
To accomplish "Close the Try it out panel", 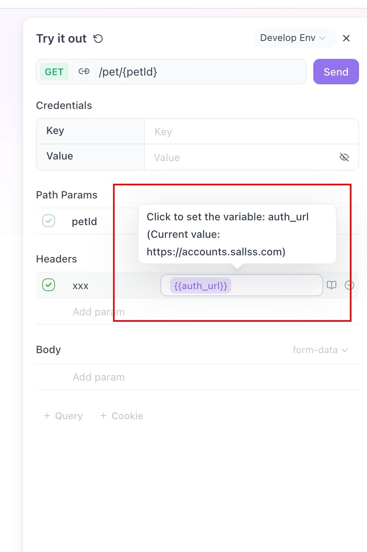I will tap(346, 38).
